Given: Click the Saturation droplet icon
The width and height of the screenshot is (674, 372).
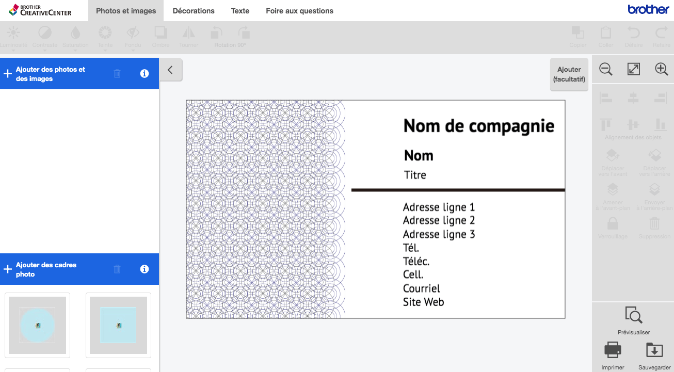Looking at the screenshot, I should 75,33.
